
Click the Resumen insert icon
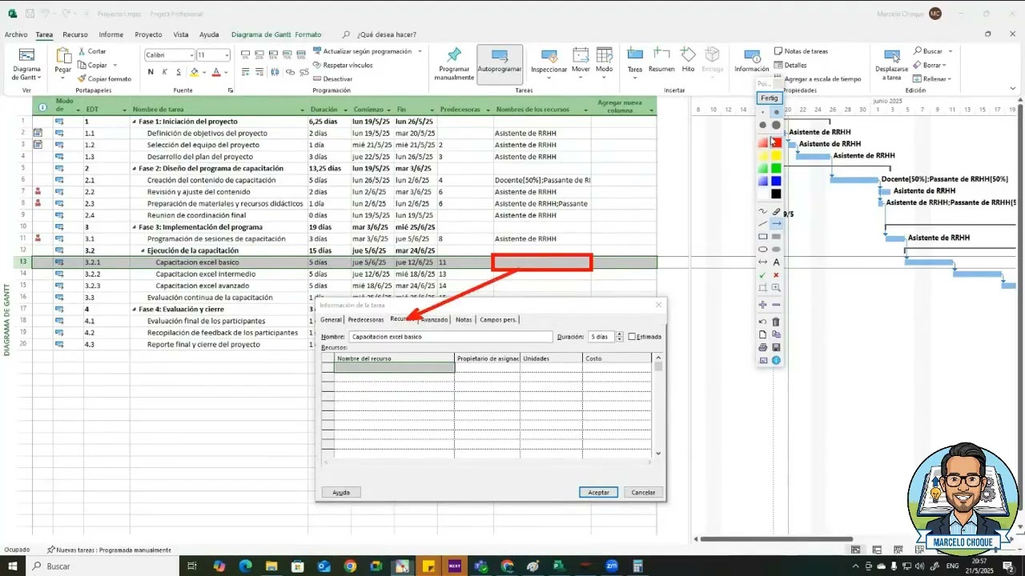click(x=661, y=54)
